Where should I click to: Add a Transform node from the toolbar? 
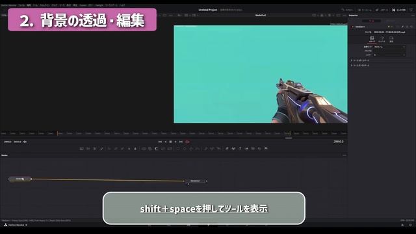click(x=170, y=149)
